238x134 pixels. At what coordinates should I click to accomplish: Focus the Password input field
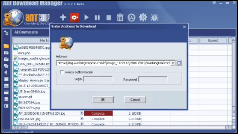click(x=153, y=79)
